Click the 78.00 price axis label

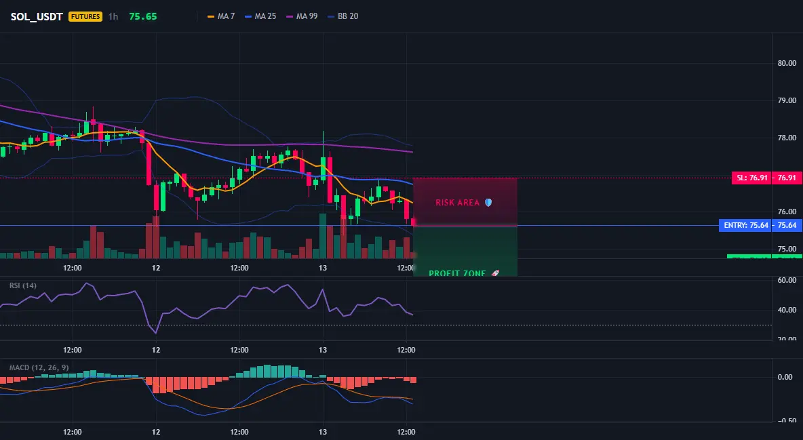click(787, 138)
